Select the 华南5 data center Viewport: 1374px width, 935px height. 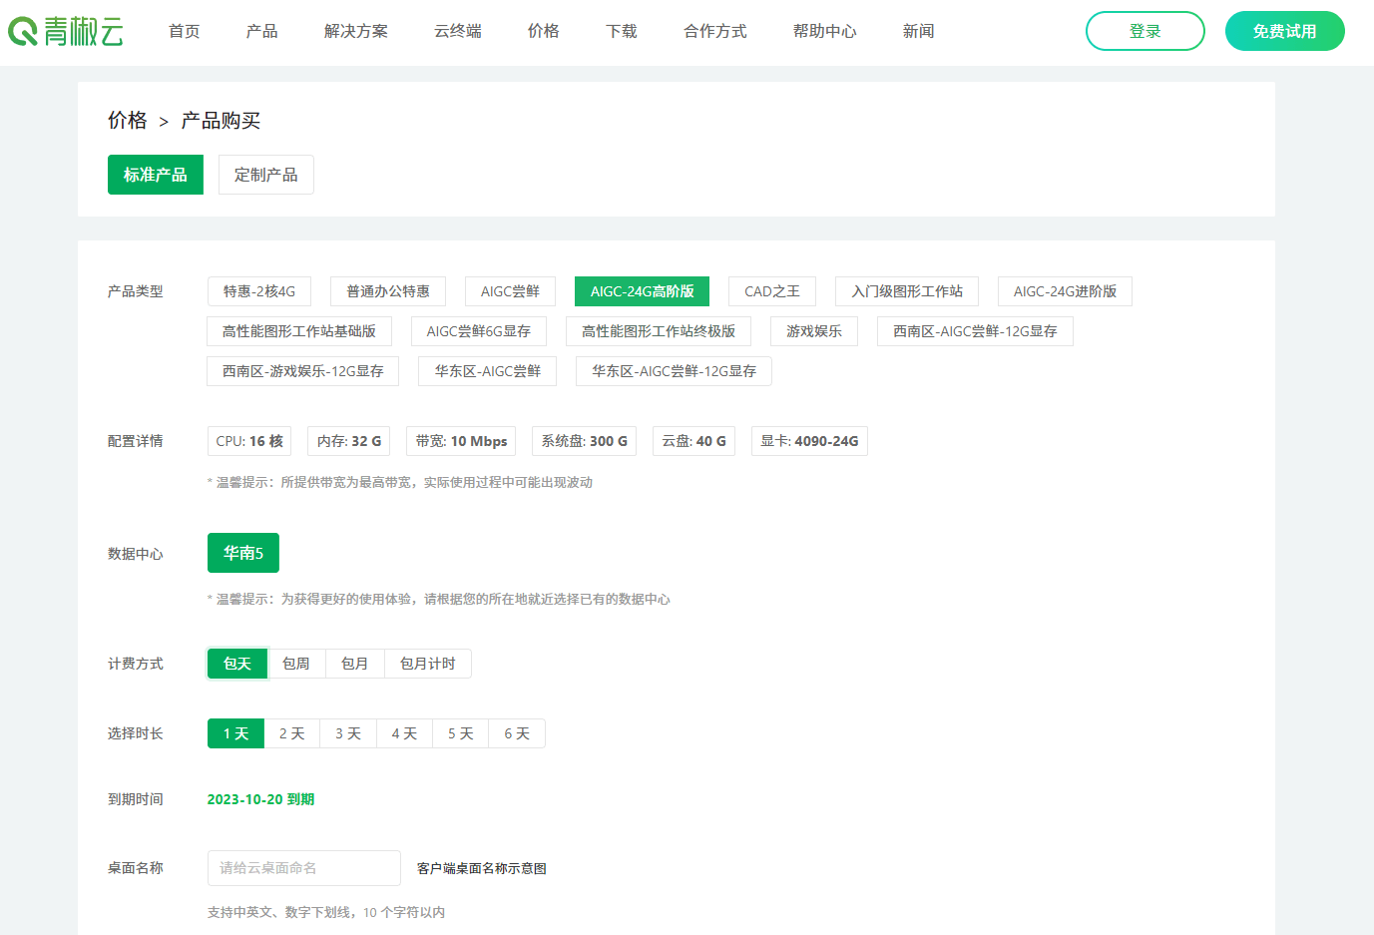(243, 553)
